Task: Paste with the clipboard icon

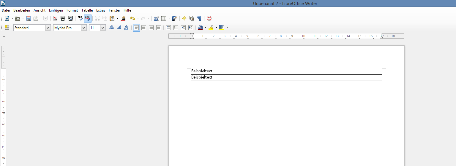Action: (x=112, y=18)
